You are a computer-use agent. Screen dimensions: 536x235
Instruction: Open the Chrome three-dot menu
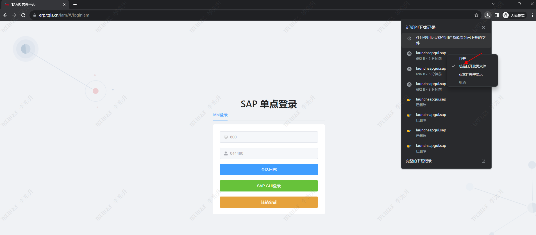532,15
